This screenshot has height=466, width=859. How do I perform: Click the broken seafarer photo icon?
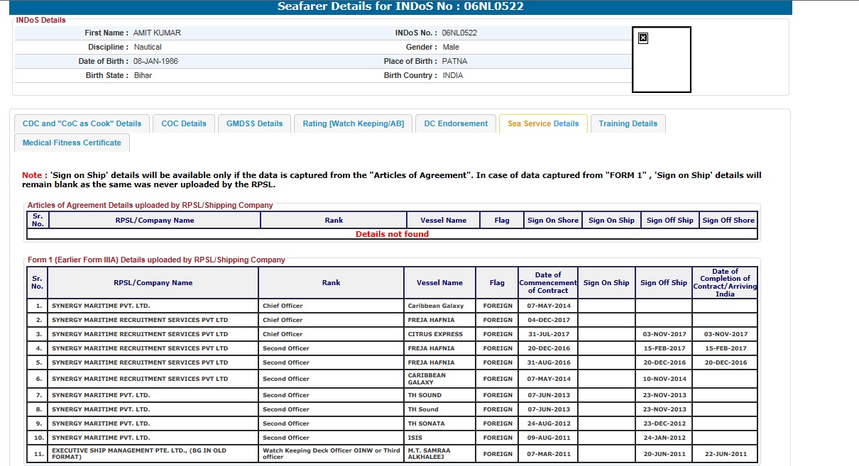pos(642,38)
